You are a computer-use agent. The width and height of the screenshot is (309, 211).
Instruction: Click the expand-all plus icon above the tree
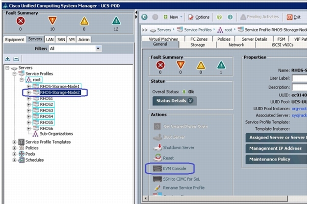click(7, 59)
